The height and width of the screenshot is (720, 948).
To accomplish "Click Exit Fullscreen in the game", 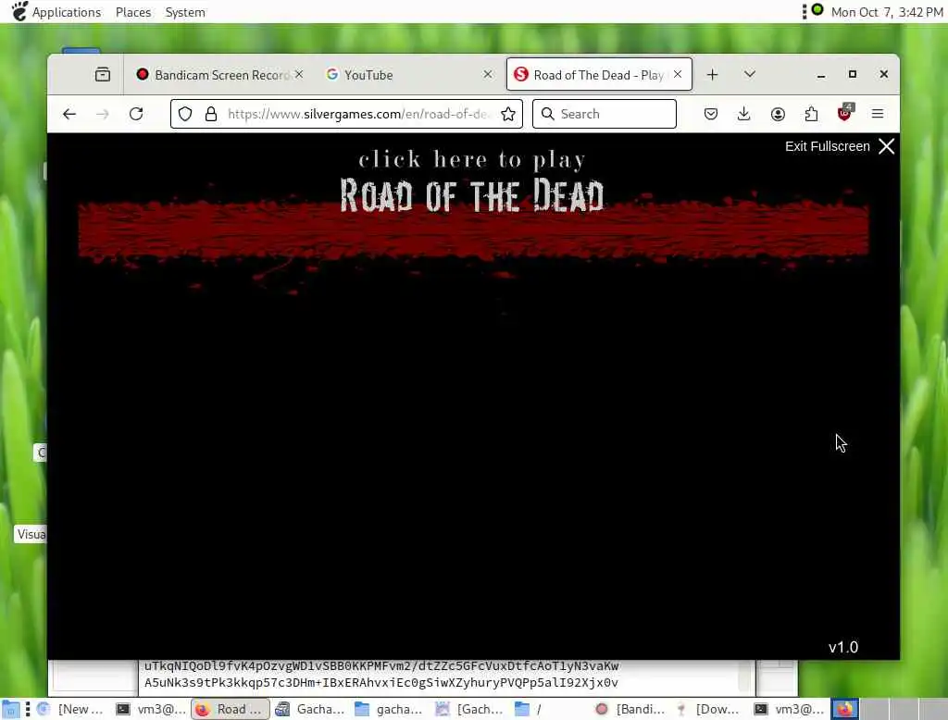I will pyautogui.click(x=839, y=146).
